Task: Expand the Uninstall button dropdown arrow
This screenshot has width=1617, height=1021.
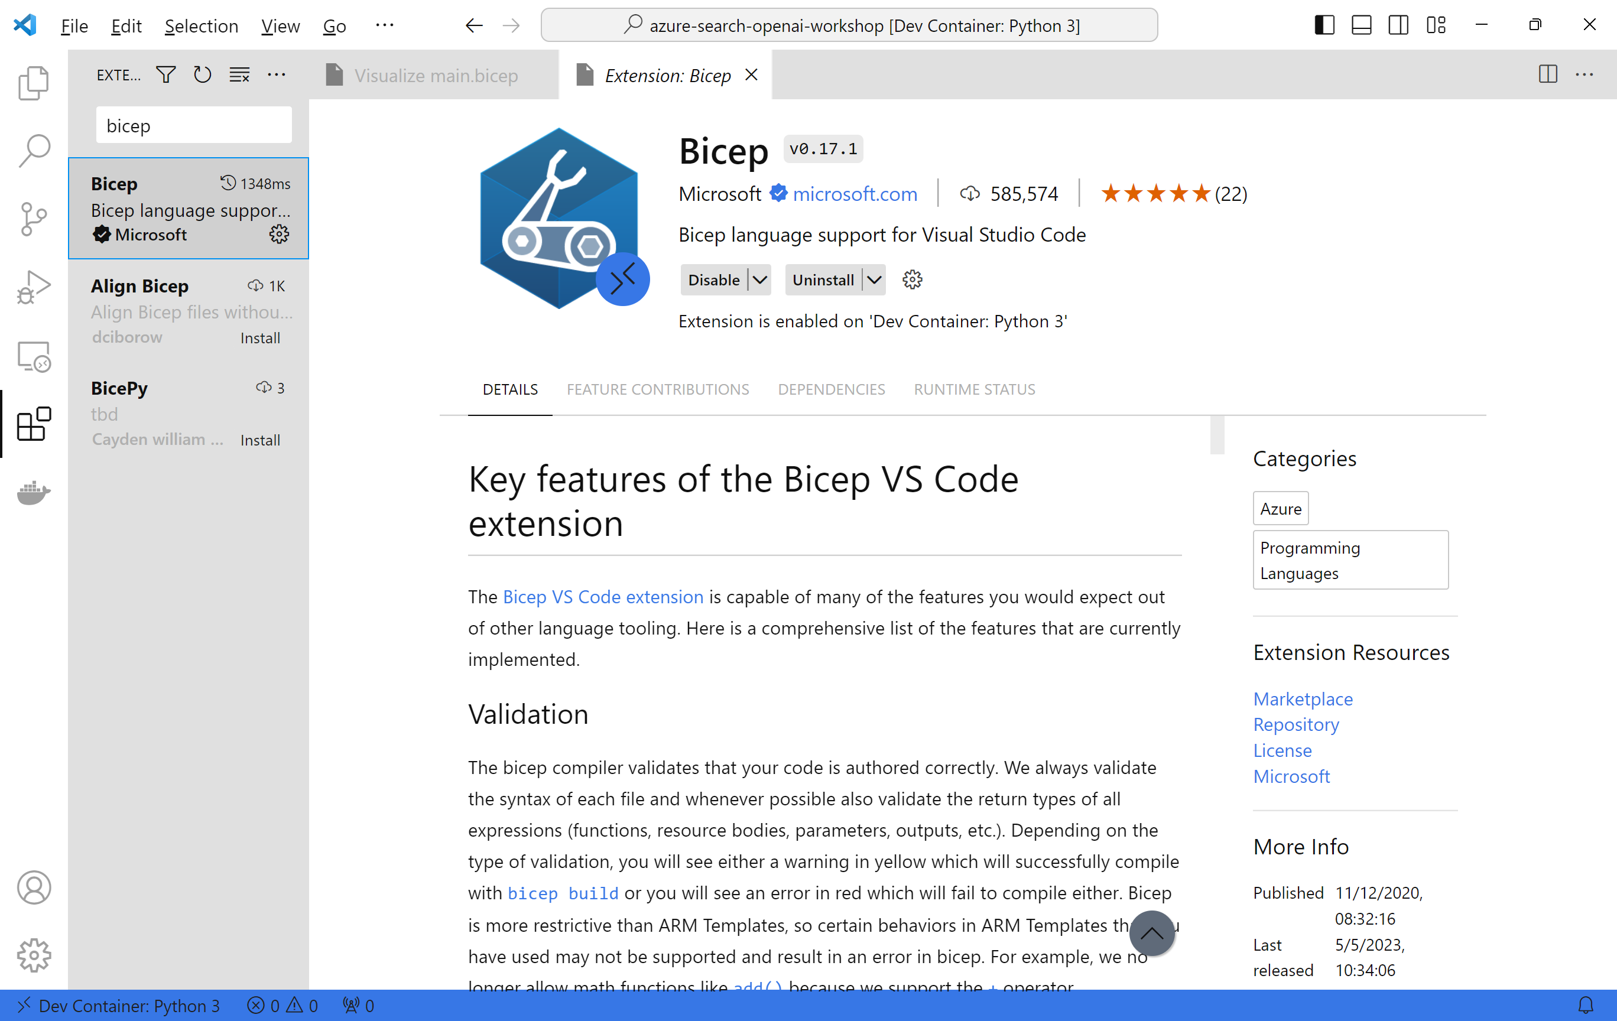Action: 874,280
